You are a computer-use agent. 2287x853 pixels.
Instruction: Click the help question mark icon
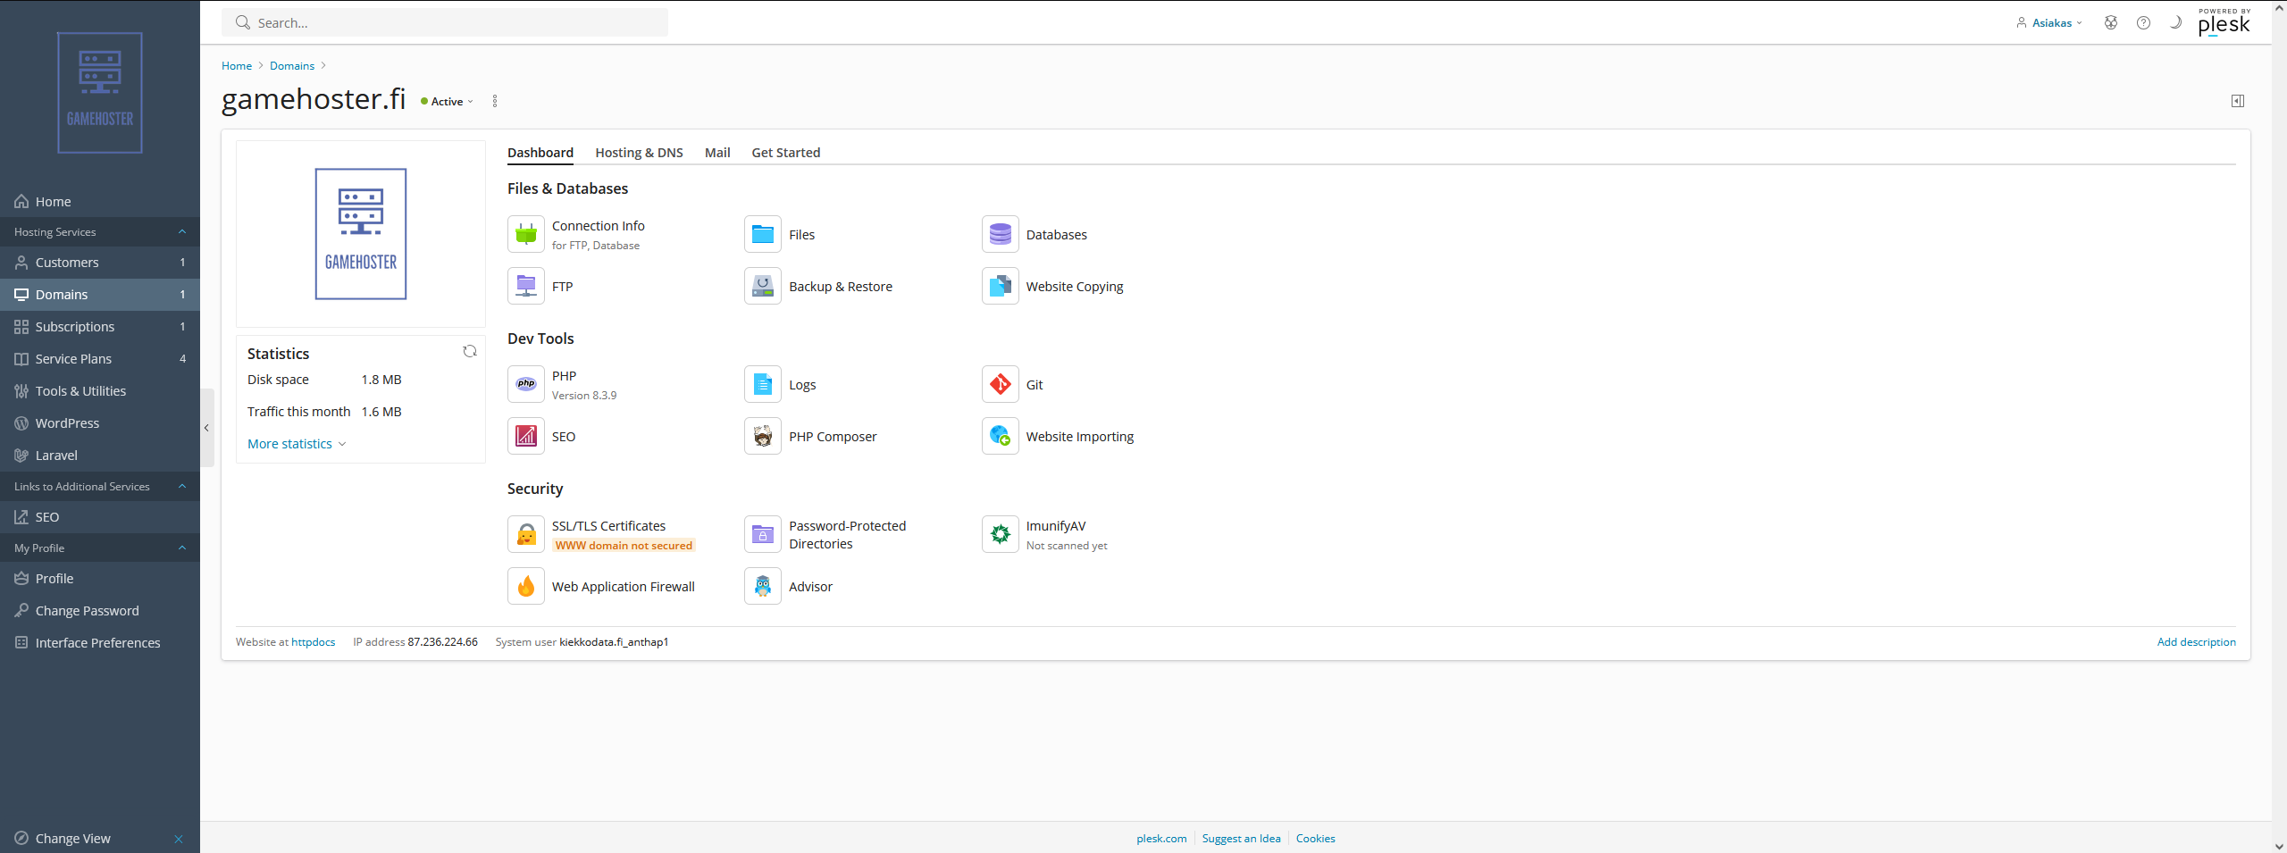coord(2143,23)
